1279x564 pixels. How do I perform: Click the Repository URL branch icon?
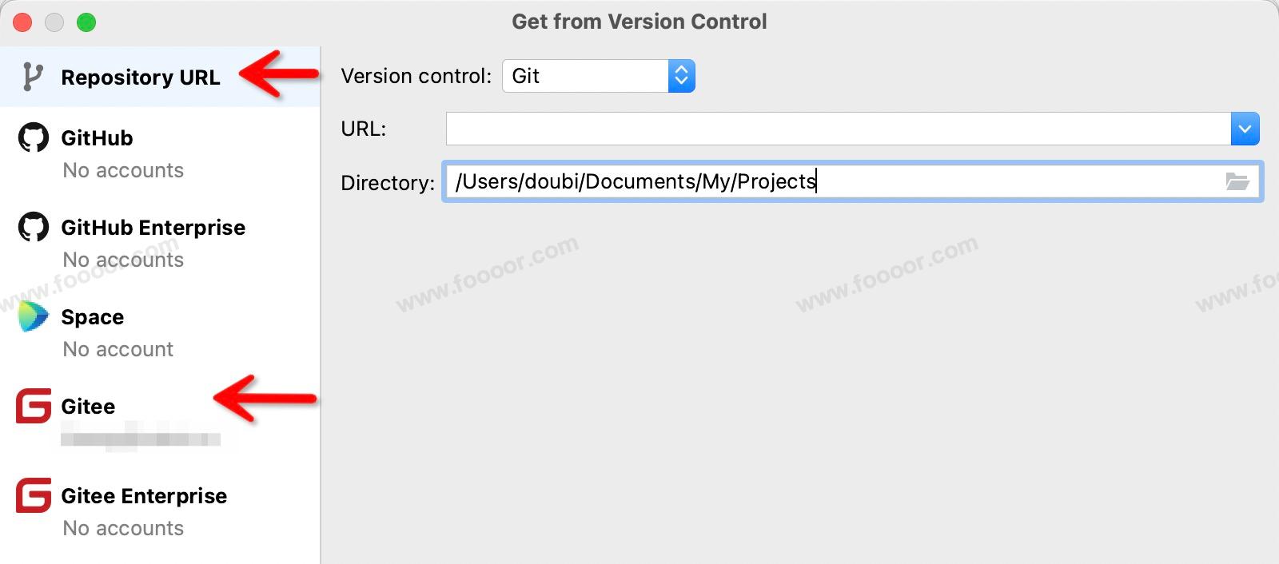pos(32,77)
